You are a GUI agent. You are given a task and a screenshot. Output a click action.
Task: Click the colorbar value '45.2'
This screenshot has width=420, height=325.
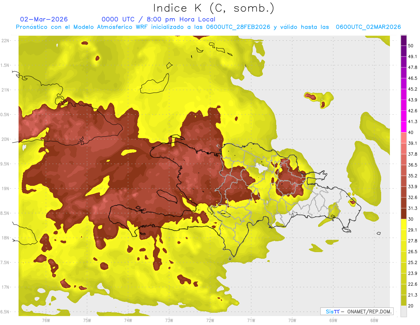tap(413, 89)
